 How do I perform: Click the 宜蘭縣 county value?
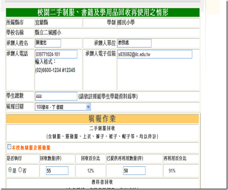pyautogui.click(x=41, y=23)
